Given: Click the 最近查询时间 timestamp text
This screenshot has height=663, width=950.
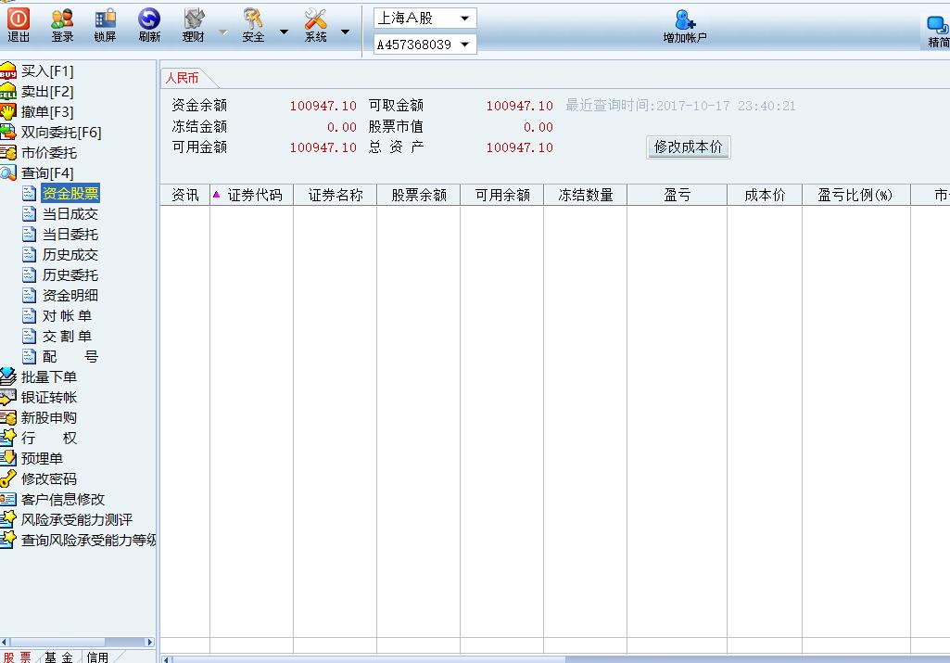Looking at the screenshot, I should point(680,106).
